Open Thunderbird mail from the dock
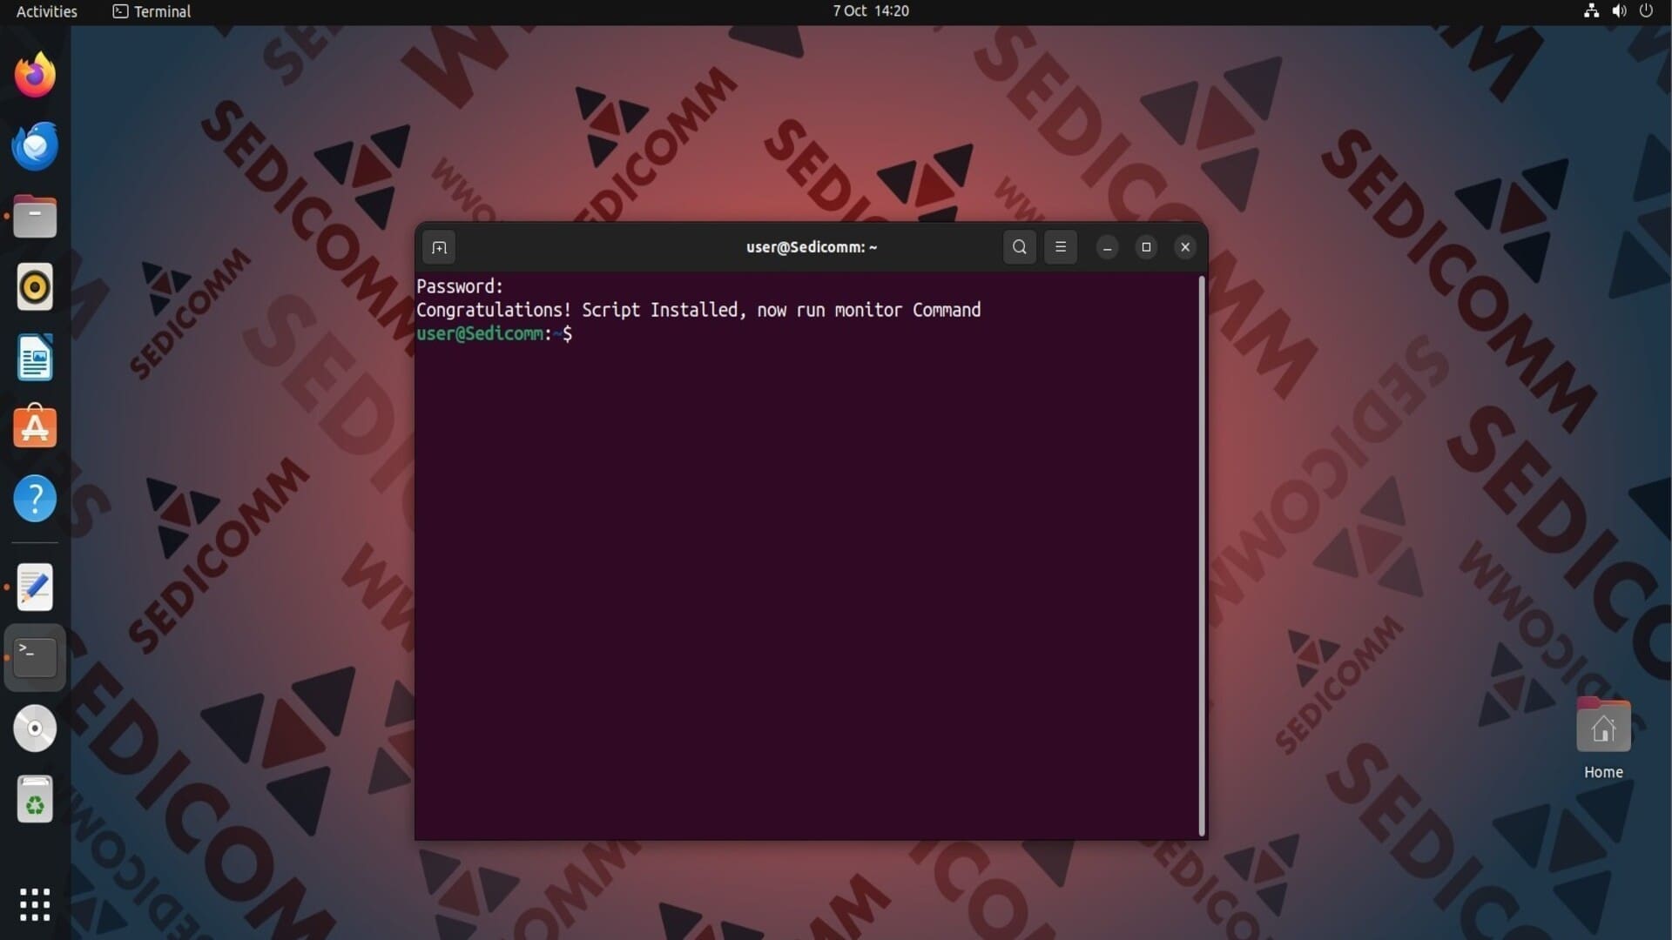 [35, 145]
